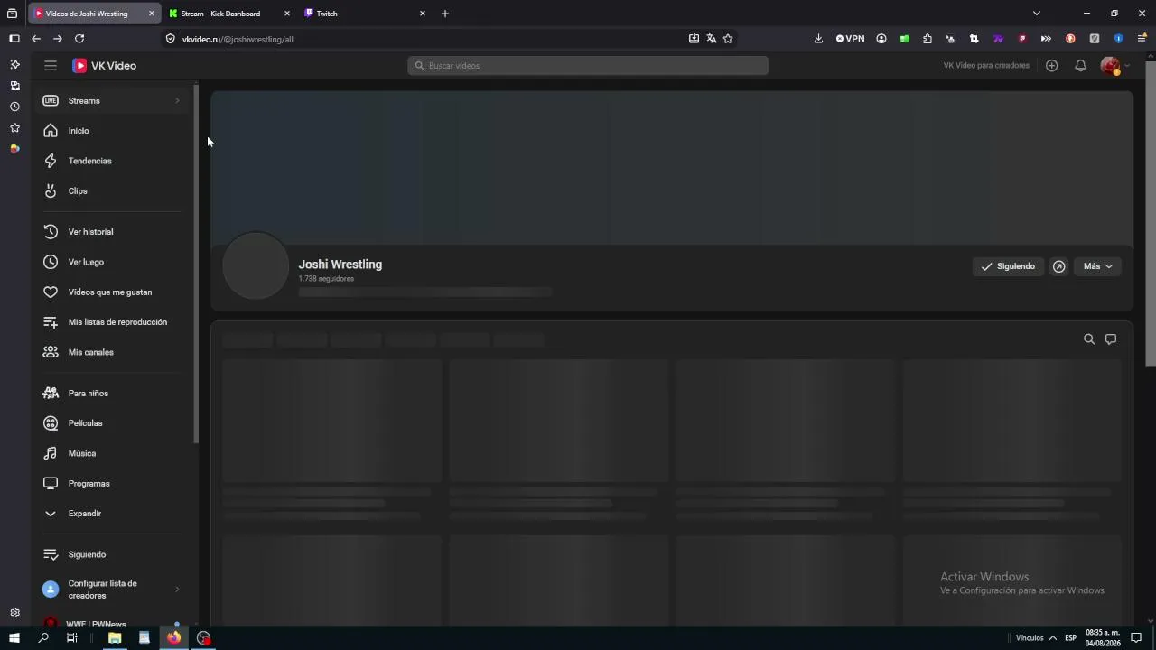Show hidden system tray icons
This screenshot has width=1156, height=650.
[1053, 638]
